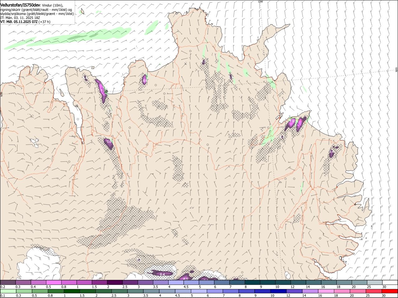Image resolution: width=398 pixels, height=298 pixels.
Task: Pick the dark teal snow swatch from 8 to 9
Action: [x=252, y=282]
